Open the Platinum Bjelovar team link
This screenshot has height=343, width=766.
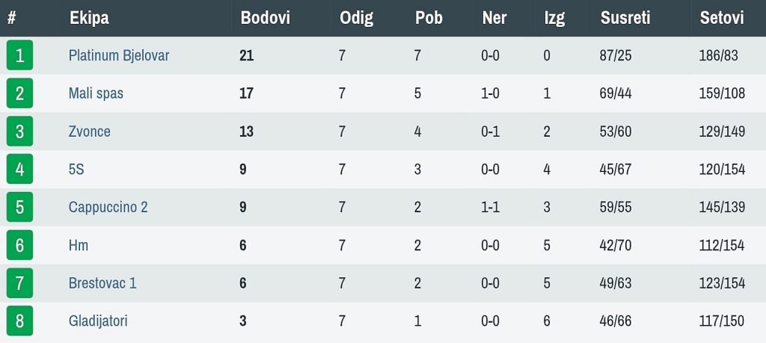click(119, 56)
